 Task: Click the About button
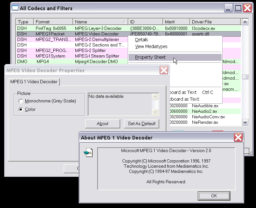coord(103,124)
